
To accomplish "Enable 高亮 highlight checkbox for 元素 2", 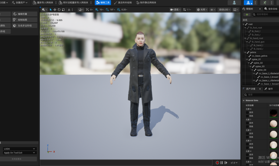I will tap(247, 133).
